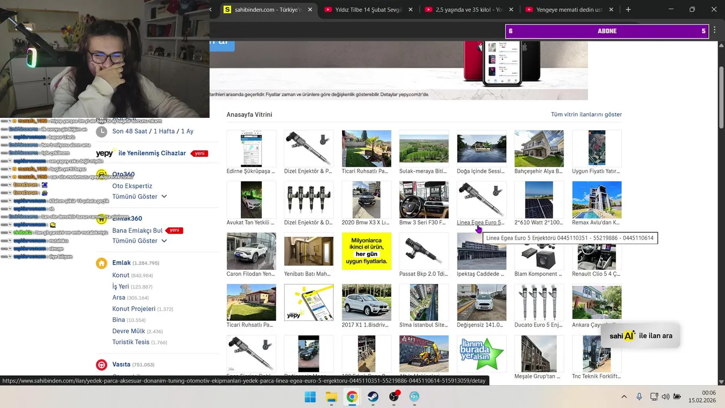Switch to the Yıldız Tilbe 14 Şubat tab
Screen dimensions: 725x408
[x=368, y=10]
